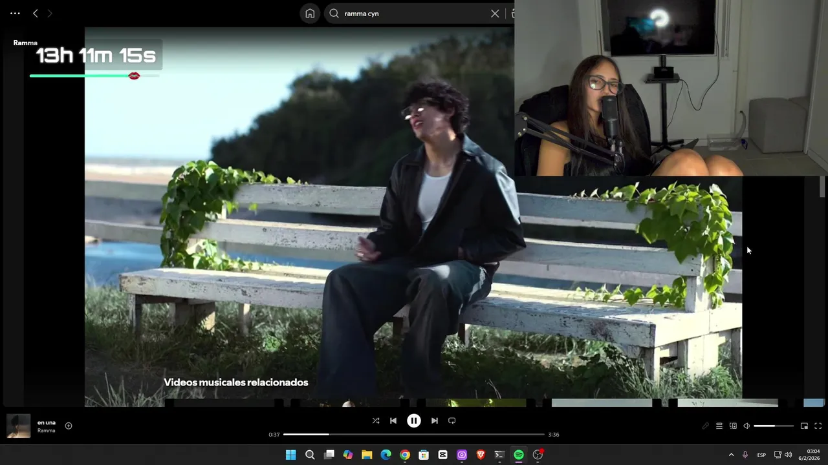This screenshot has width=828, height=465.
Task: Switch to OBS Studio on the taskbar
Action: click(x=538, y=455)
